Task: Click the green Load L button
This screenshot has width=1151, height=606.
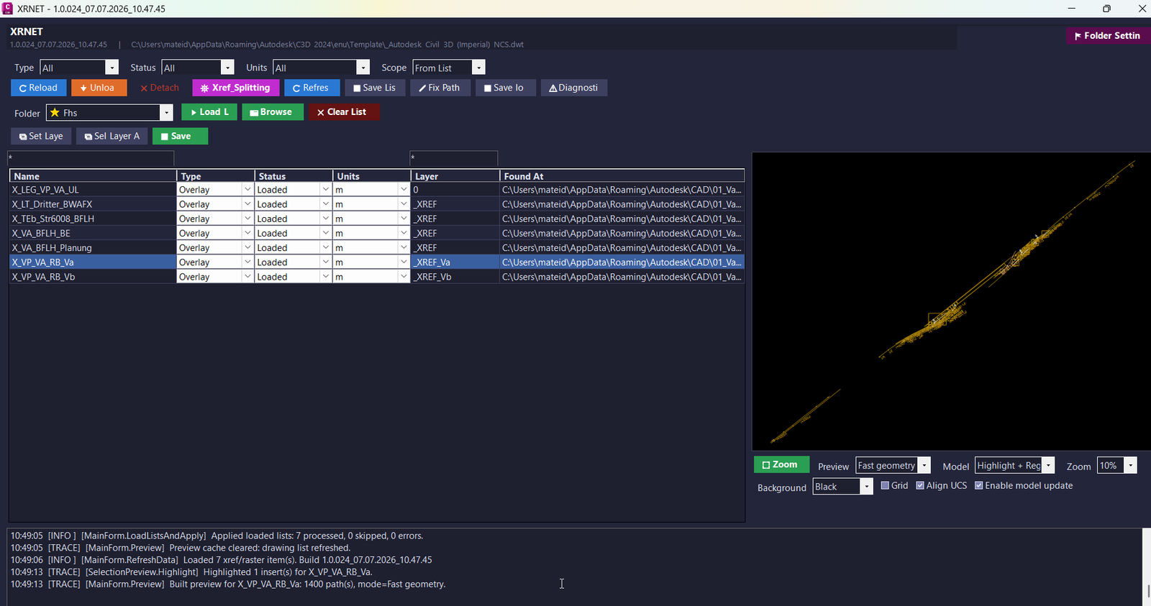Action: point(209,112)
